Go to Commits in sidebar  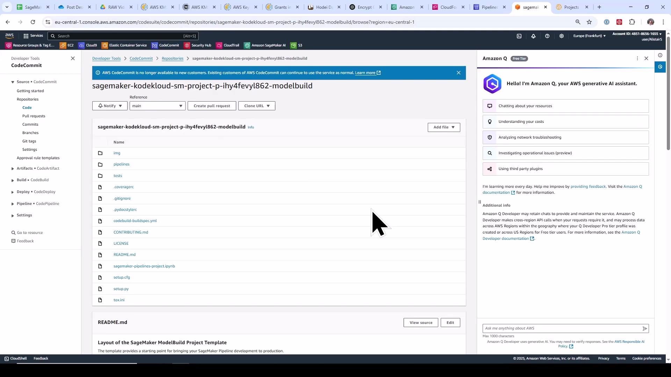[x=30, y=124]
